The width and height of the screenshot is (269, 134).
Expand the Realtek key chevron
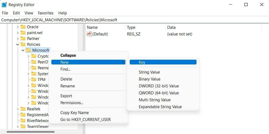18,109
